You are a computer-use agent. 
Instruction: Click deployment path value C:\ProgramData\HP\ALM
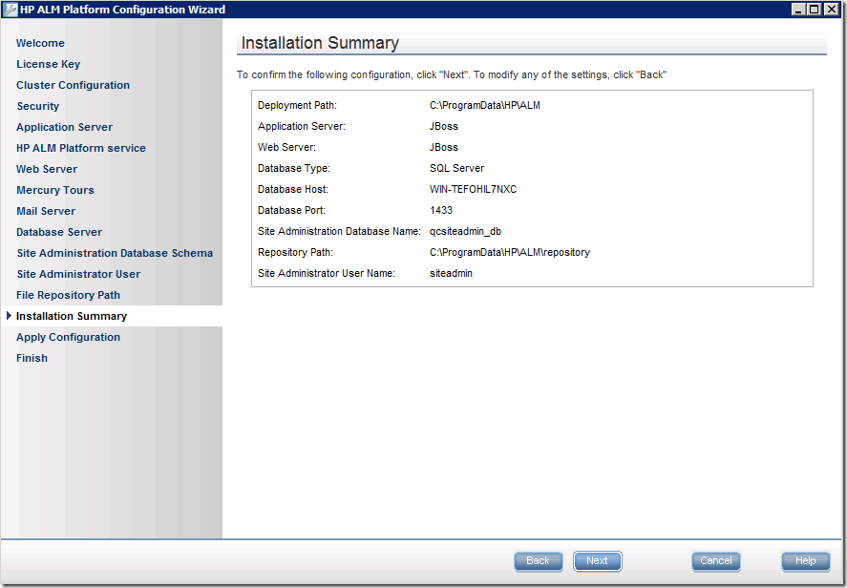(484, 106)
